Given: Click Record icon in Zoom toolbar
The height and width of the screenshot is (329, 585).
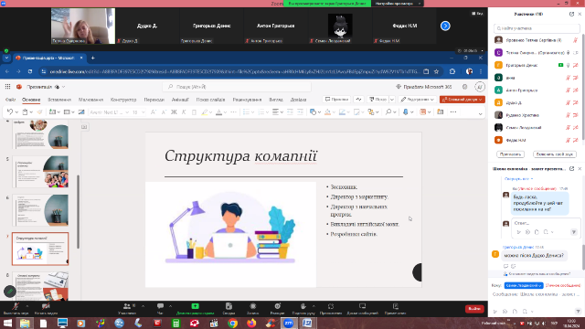Looking at the screenshot, I should click(253, 308).
